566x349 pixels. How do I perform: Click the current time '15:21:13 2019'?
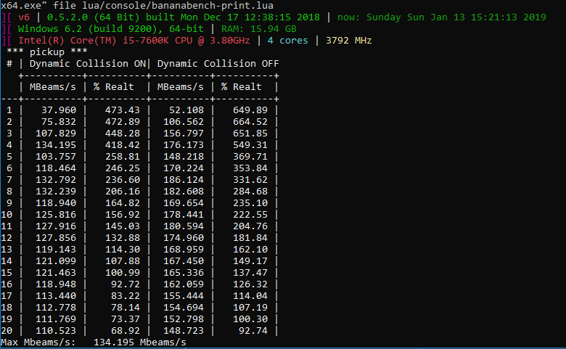[x=508, y=17]
